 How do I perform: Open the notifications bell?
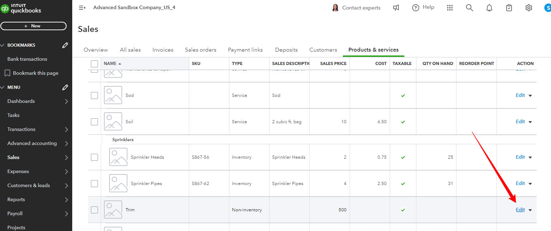point(489,8)
